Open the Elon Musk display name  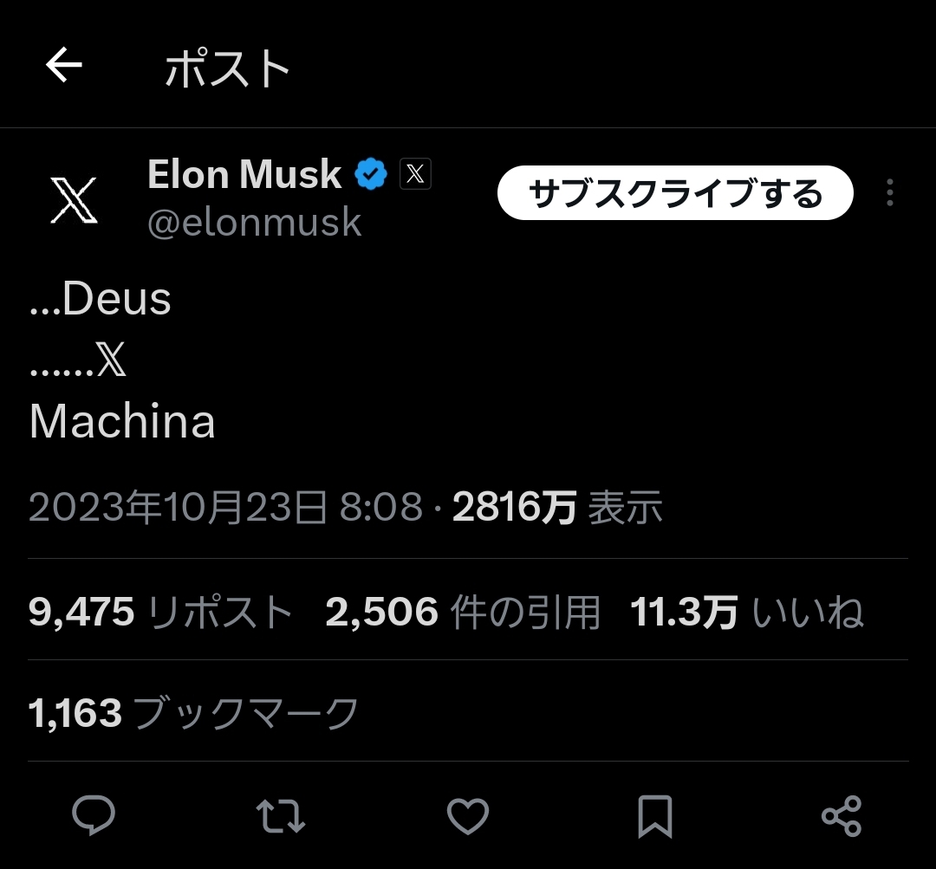[x=244, y=175]
